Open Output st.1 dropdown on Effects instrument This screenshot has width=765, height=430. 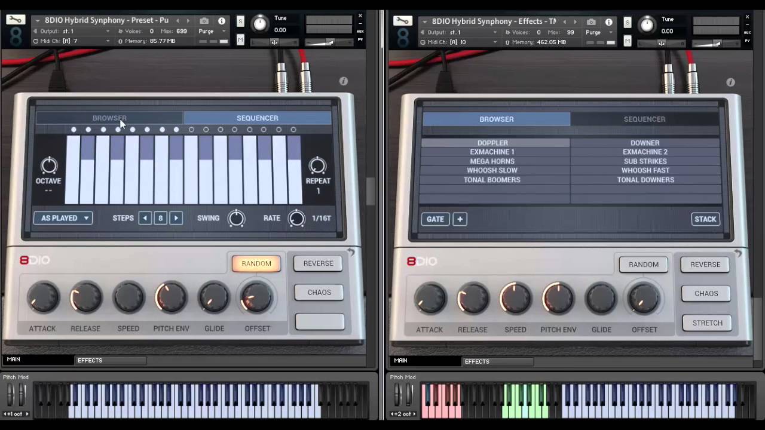pos(459,32)
